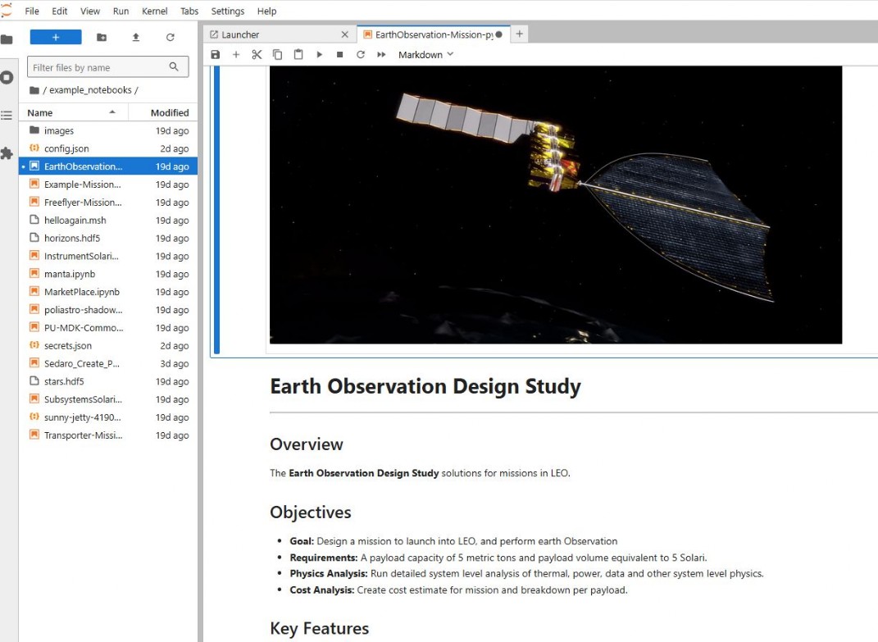Screen dimensions: 878x642
Task: Cut the selected cell using scissors icon
Action: (257, 55)
